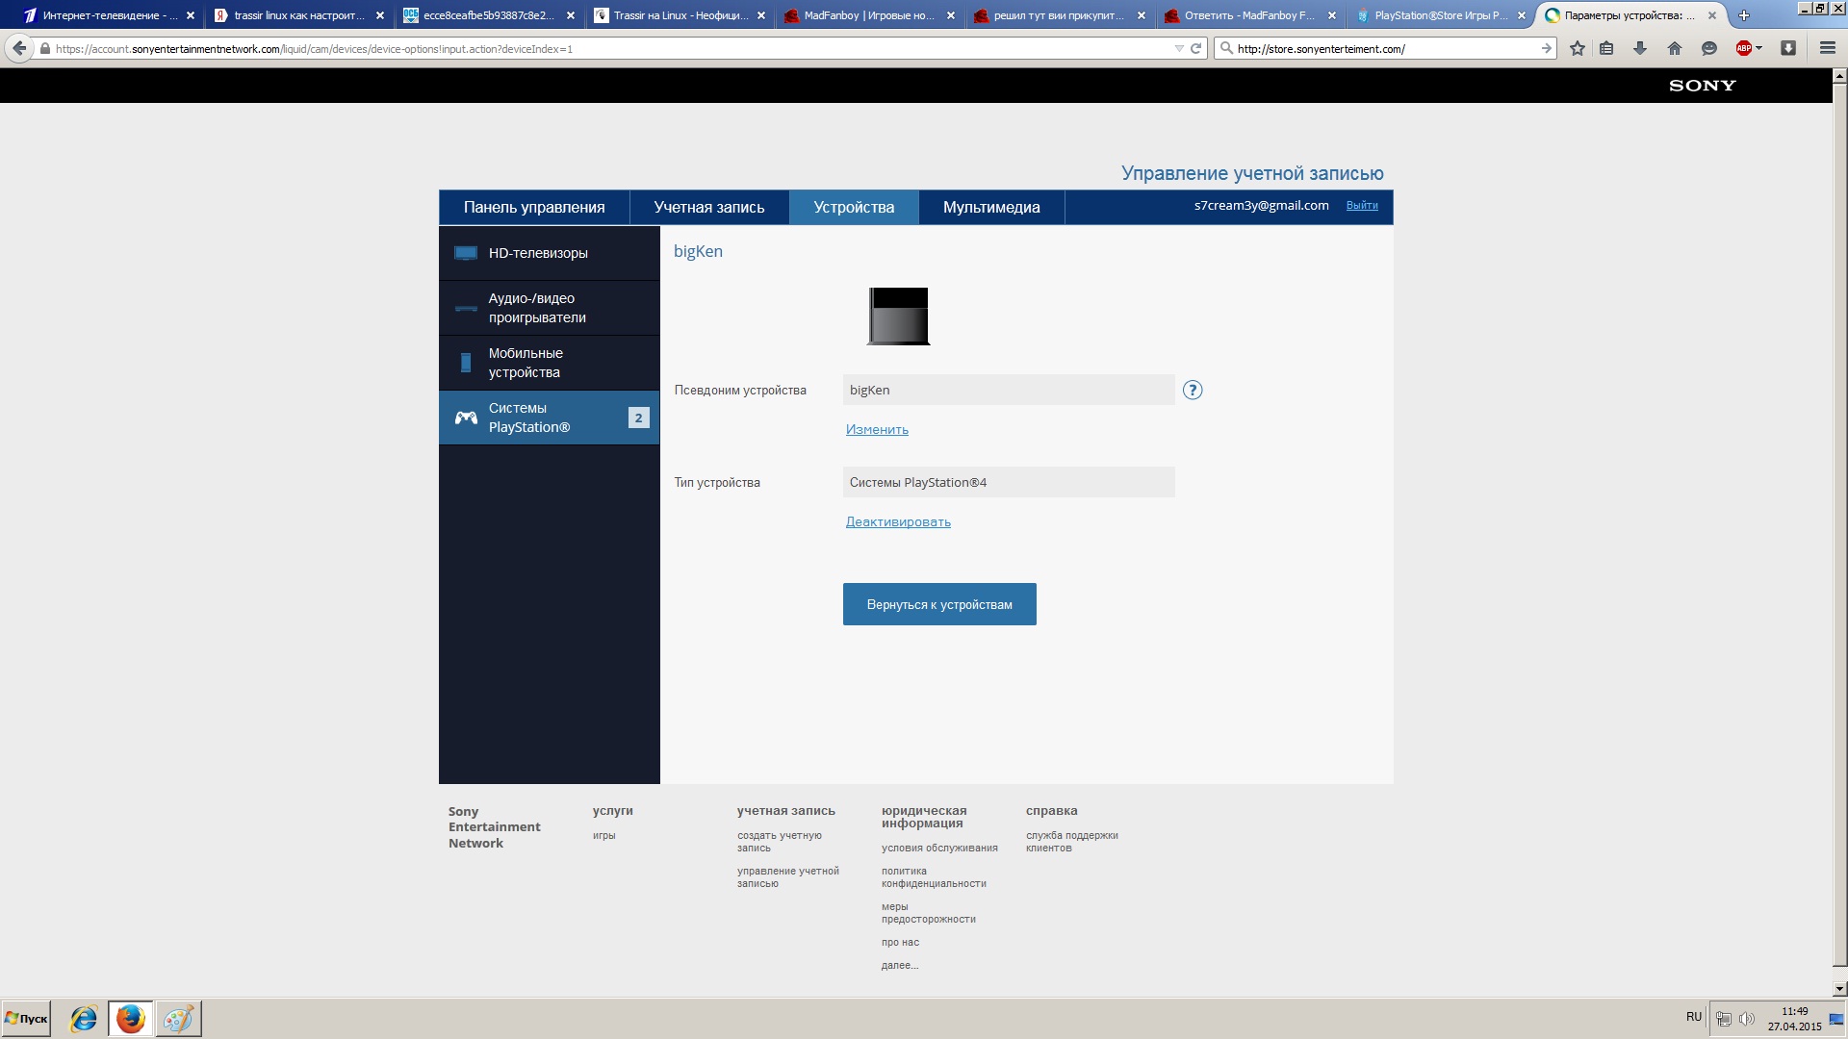1848x1039 pixels.
Task: Click the device pseudonym help question icon
Action: point(1193,390)
